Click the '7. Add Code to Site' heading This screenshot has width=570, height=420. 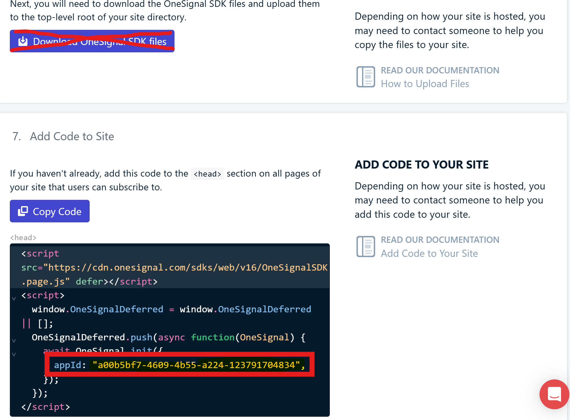pyautogui.click(x=63, y=136)
